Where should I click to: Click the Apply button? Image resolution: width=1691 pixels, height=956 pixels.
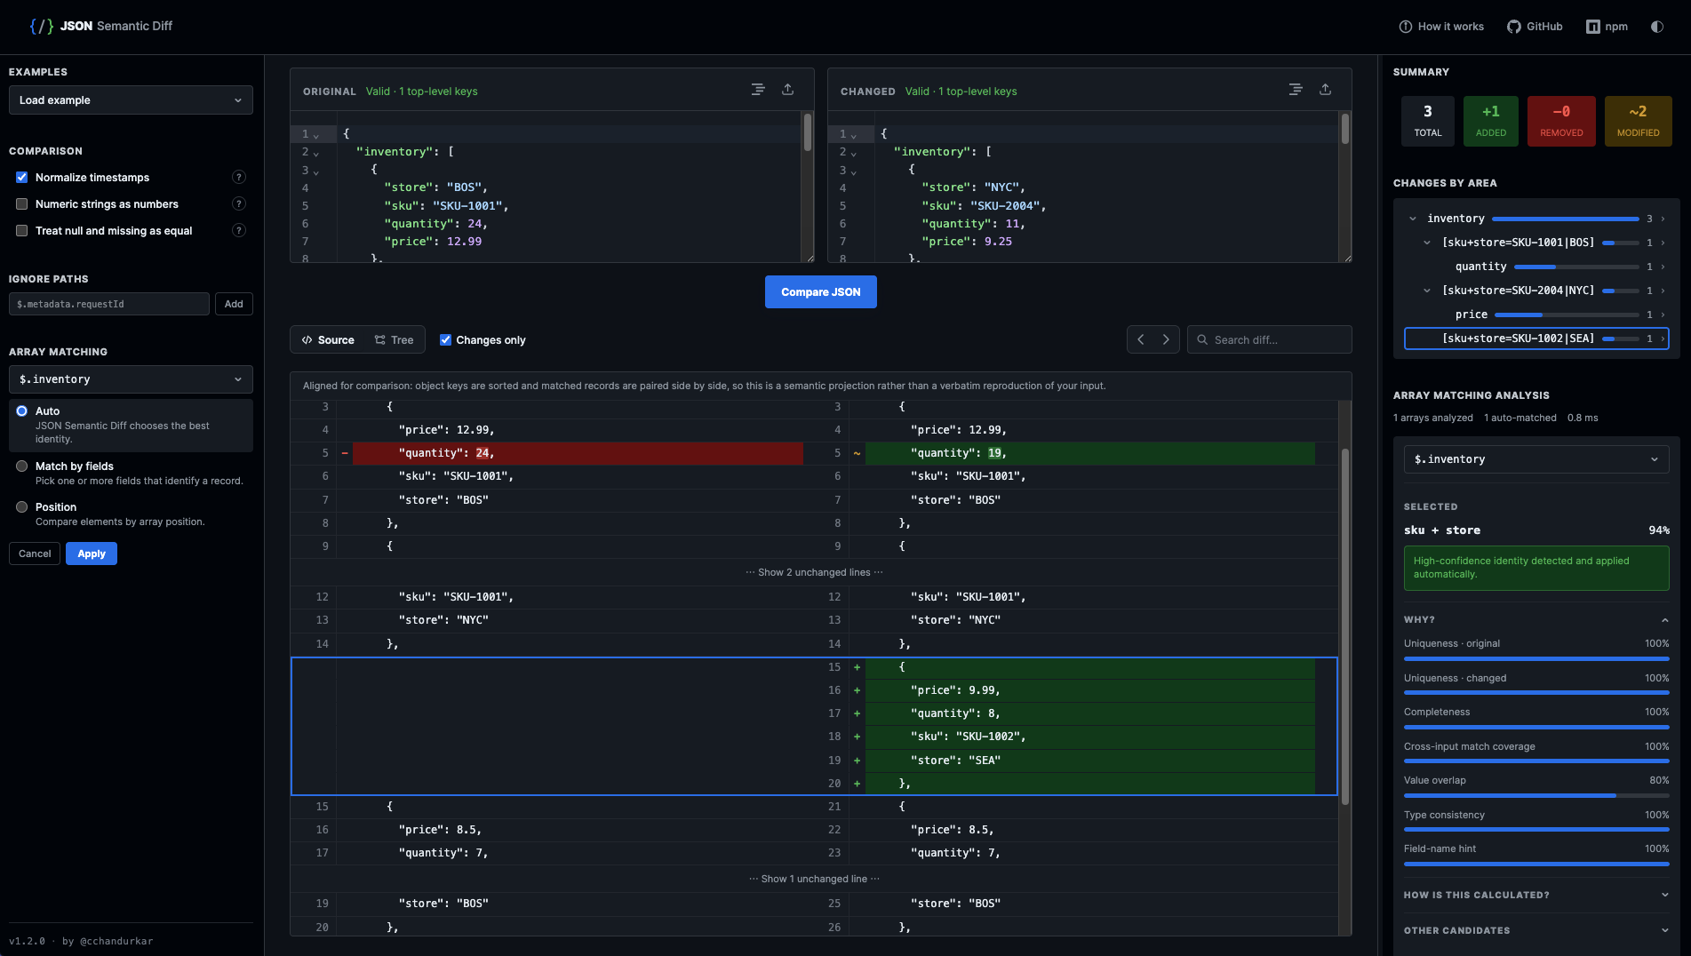[x=92, y=554]
